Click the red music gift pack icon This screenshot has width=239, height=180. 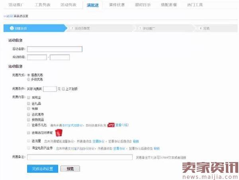click(111, 125)
